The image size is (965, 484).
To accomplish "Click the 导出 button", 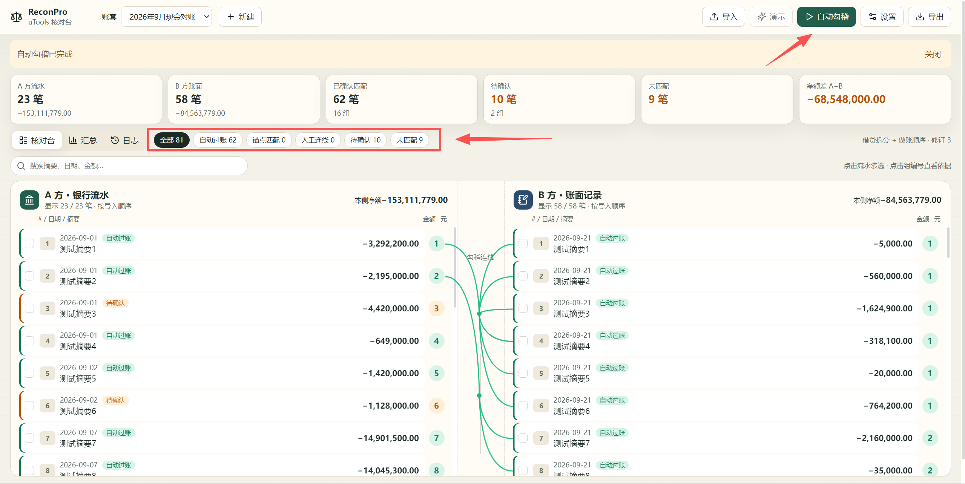I will click(x=929, y=17).
